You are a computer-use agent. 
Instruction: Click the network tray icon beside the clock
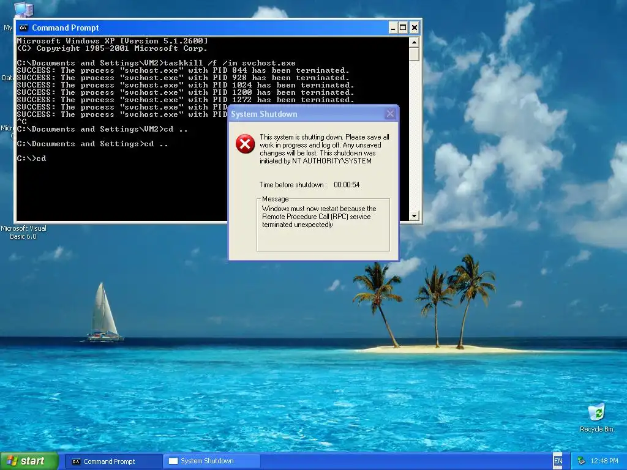581,461
